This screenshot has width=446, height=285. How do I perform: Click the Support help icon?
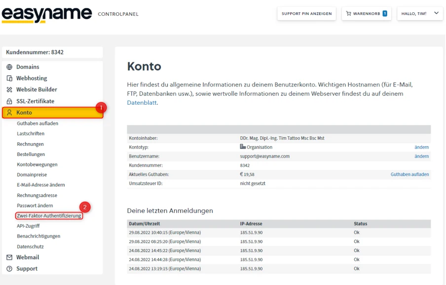coord(9,268)
